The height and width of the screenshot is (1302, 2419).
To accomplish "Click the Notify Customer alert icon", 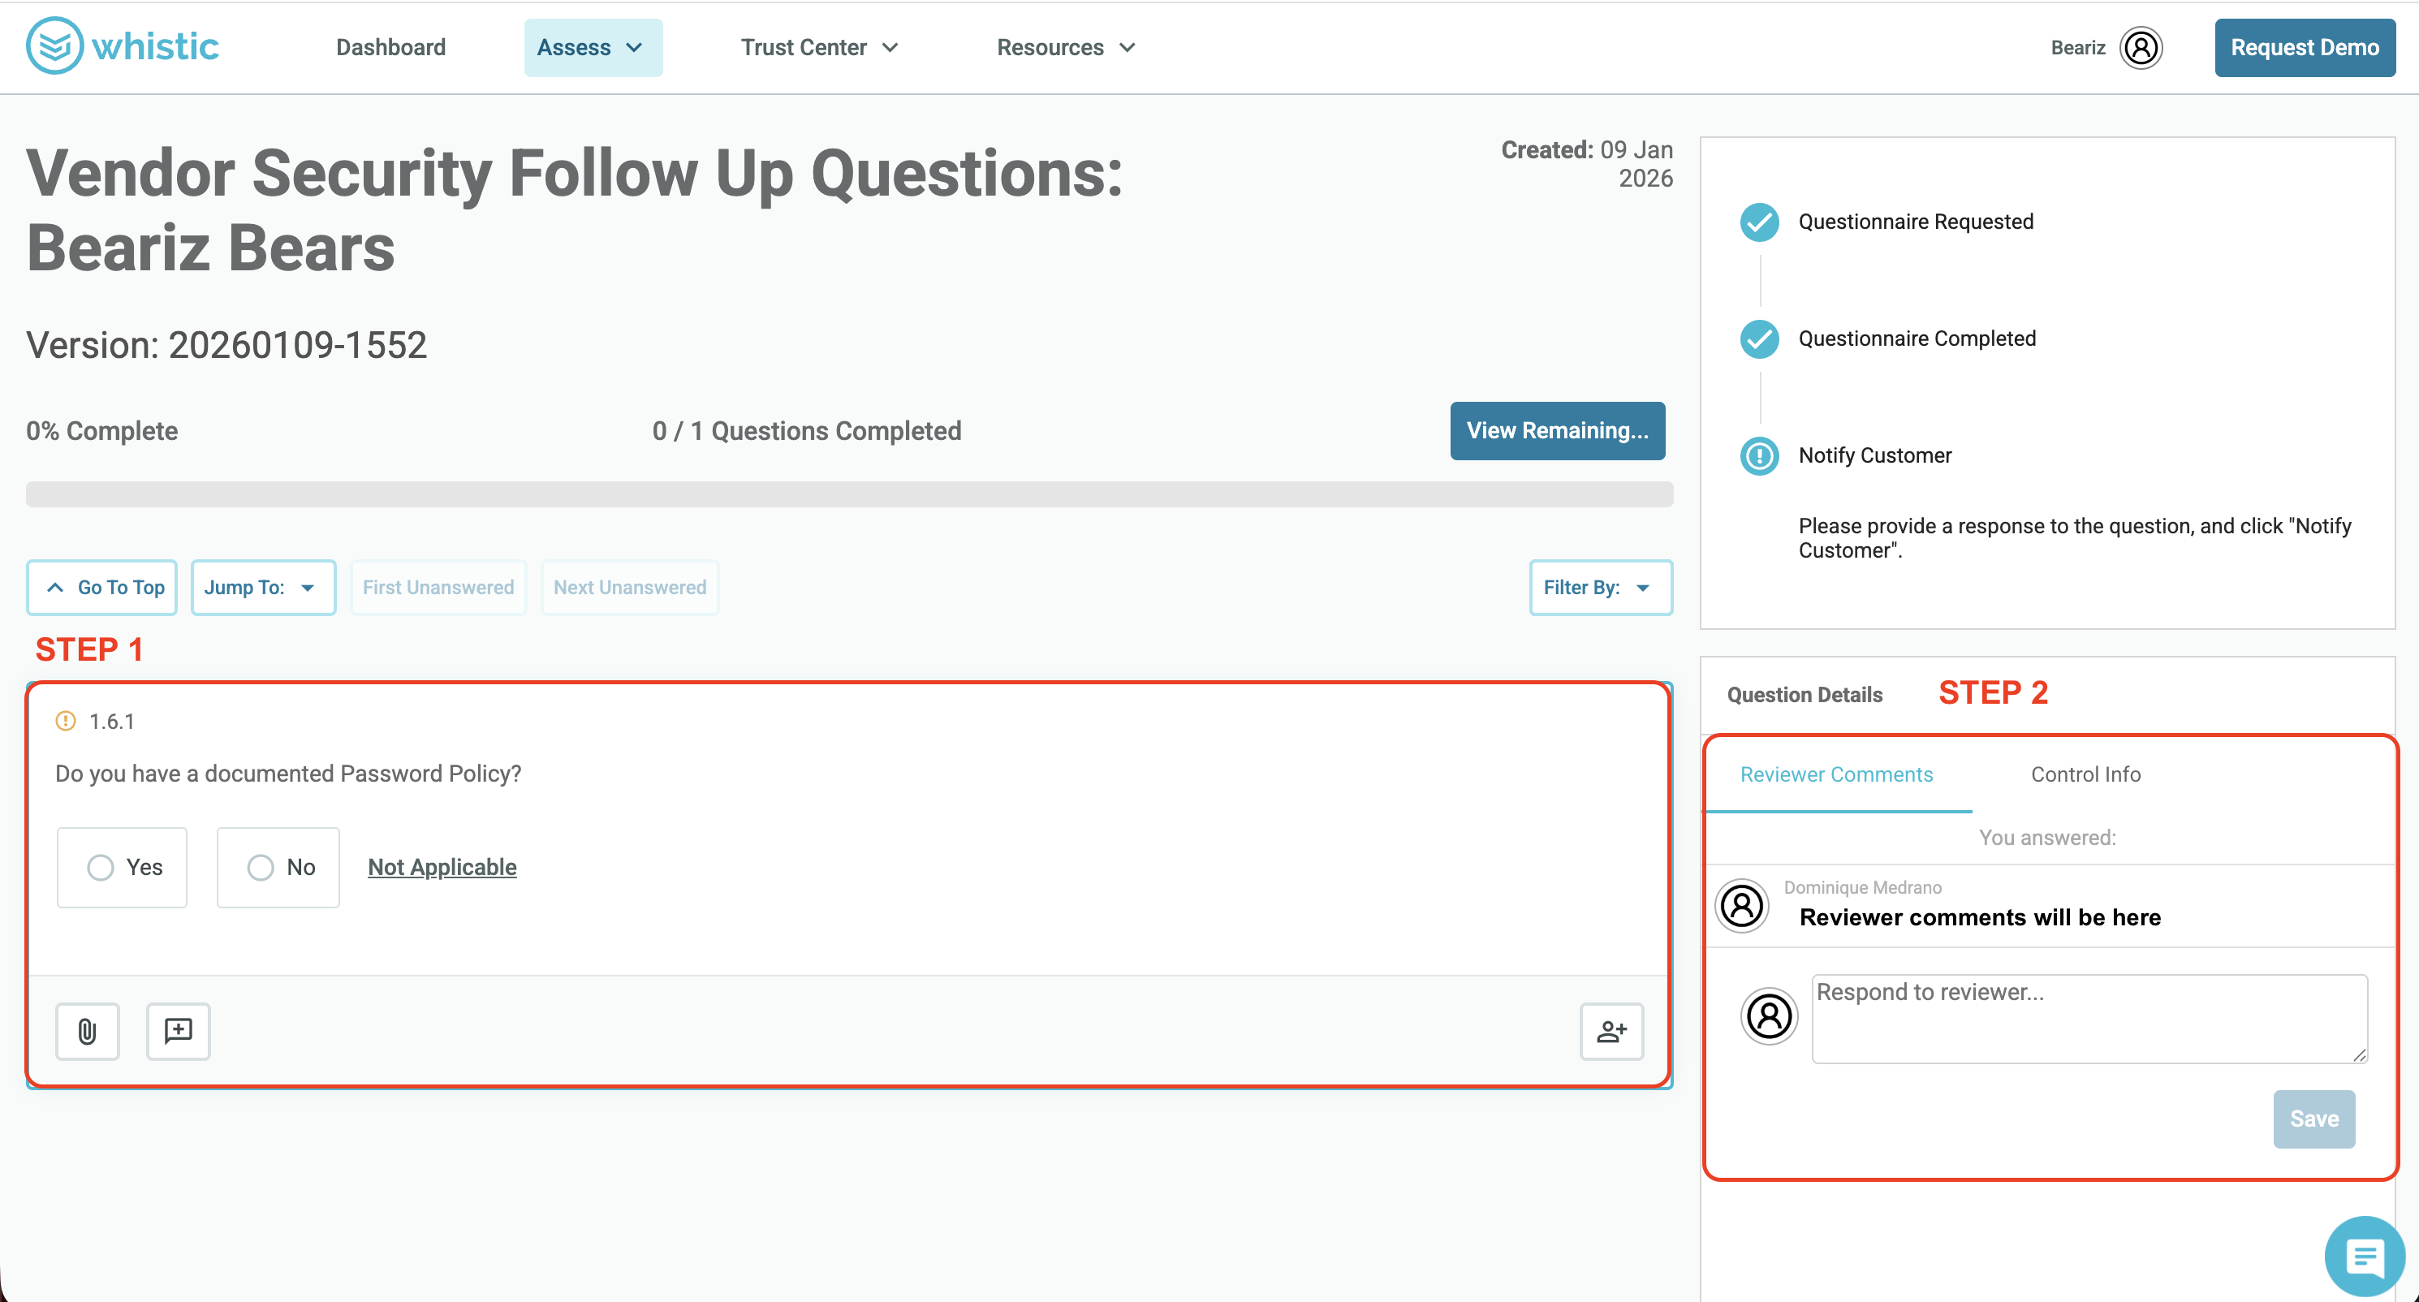I will [x=1759, y=456].
